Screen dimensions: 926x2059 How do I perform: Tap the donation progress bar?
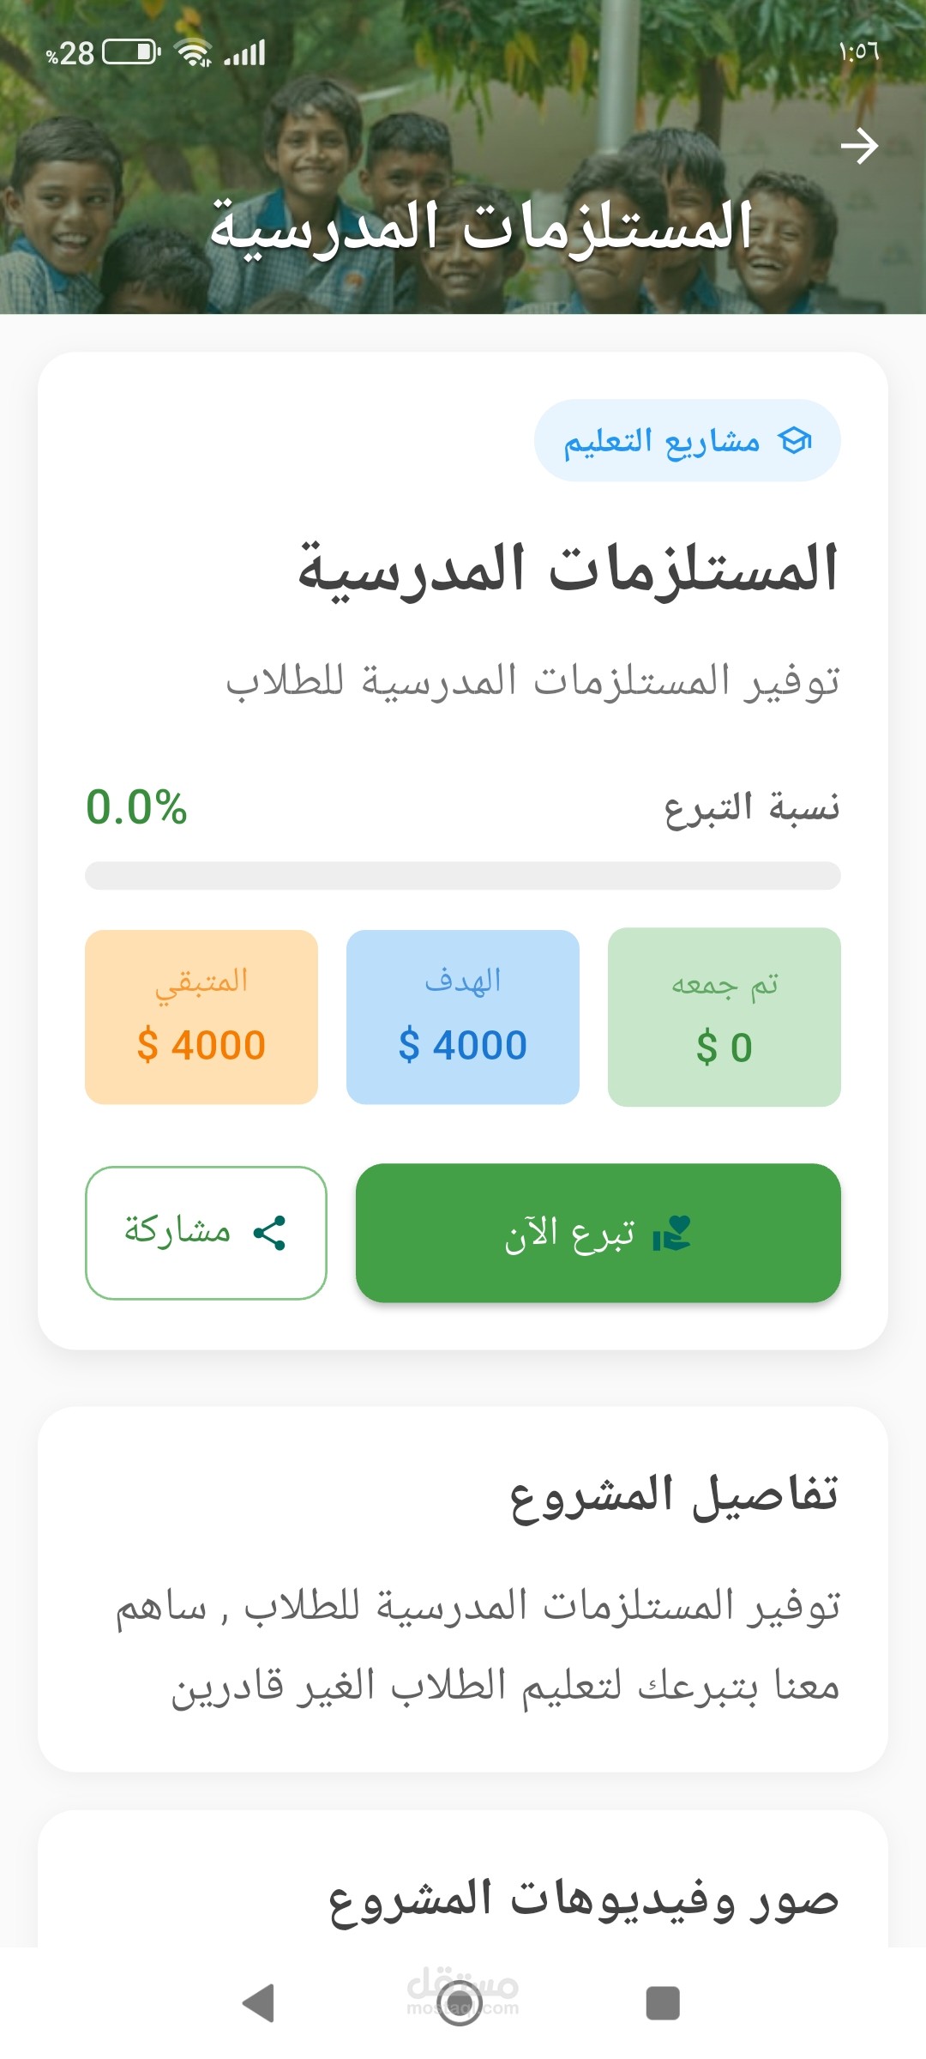[463, 876]
